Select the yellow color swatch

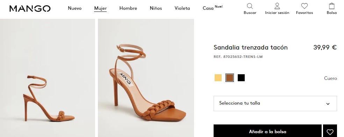pos(218,78)
